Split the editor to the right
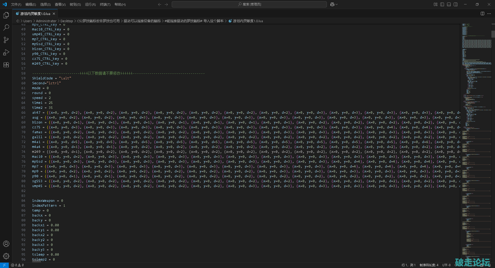 click(x=482, y=14)
